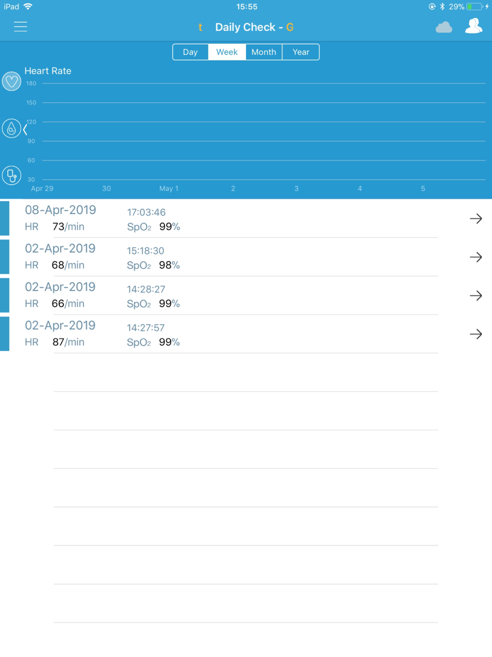Viewport: 492px width, 657px height.
Task: Open the hamburger menu
Action: pyautogui.click(x=20, y=27)
